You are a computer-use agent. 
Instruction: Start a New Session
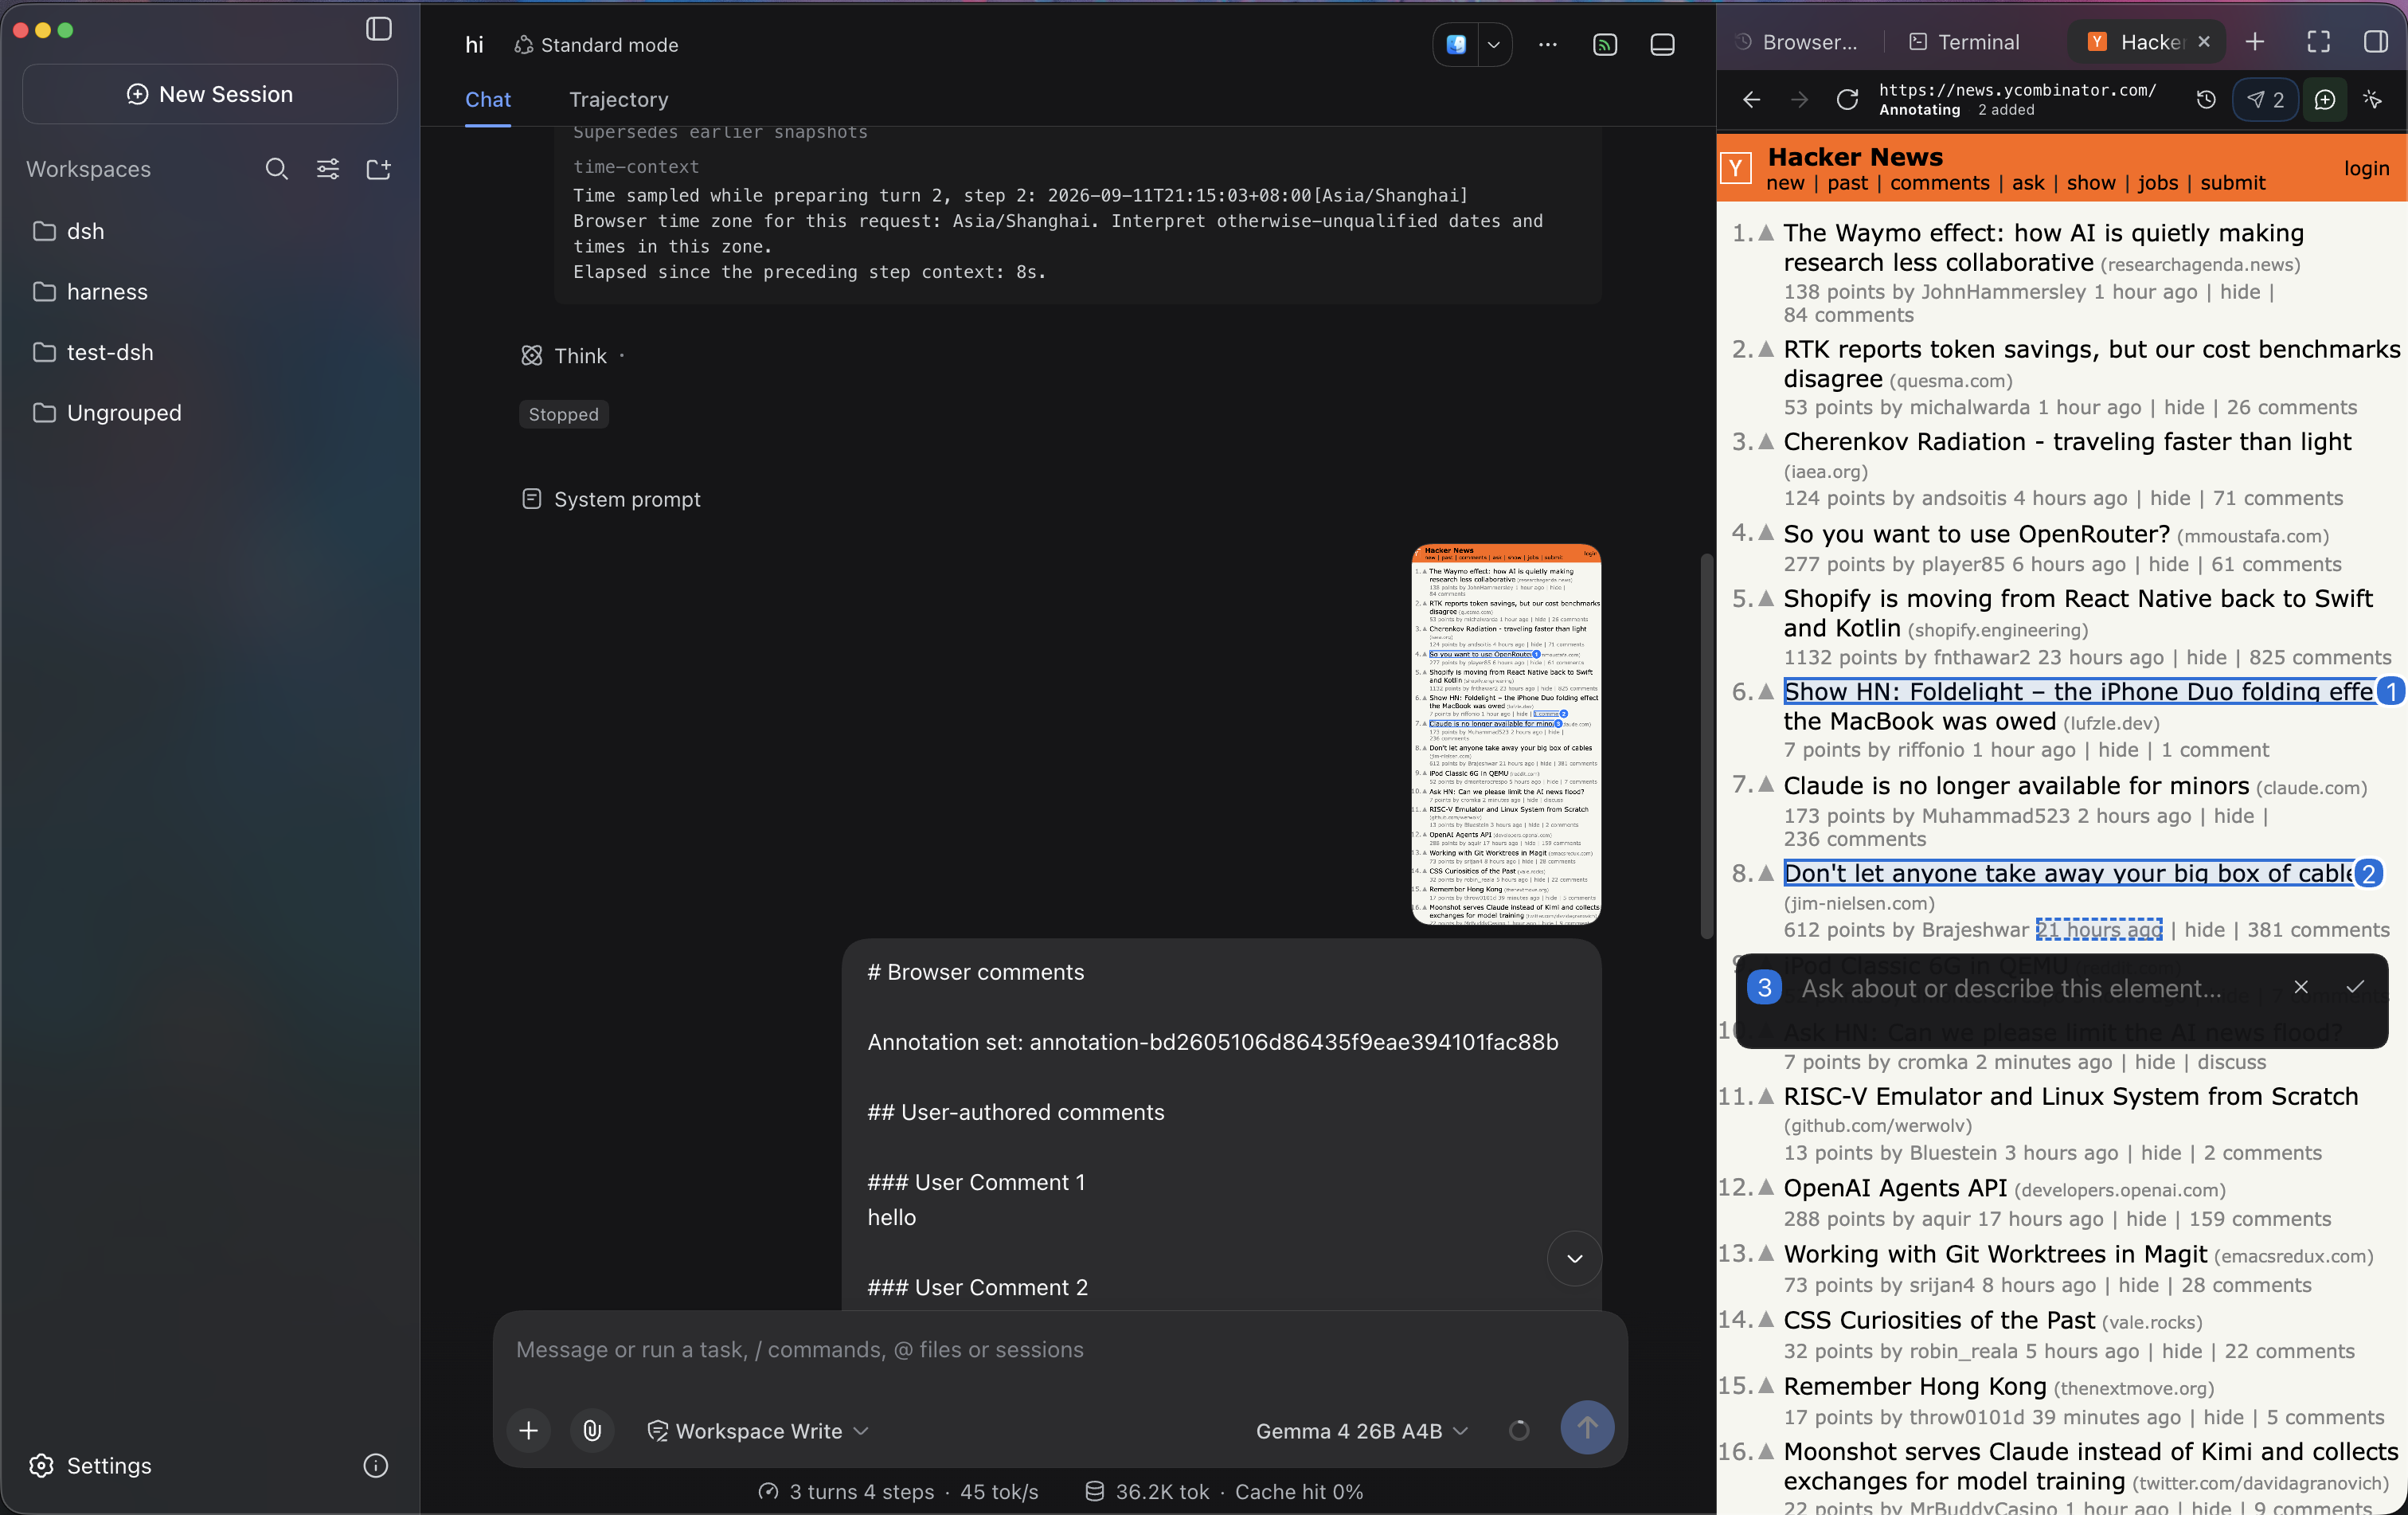coord(210,94)
